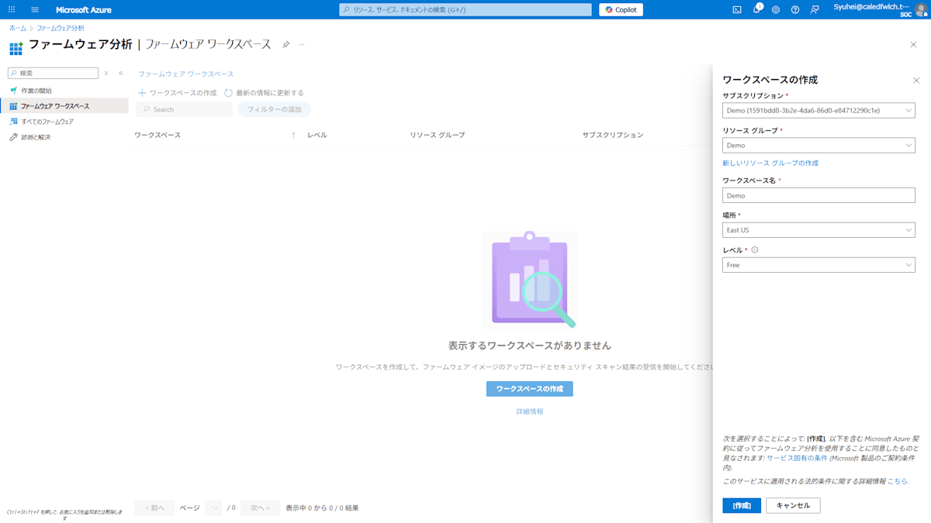This screenshot has width=931, height=523.
Task: Click 最新の情報に更新する toolbar text
Action: 270,93
